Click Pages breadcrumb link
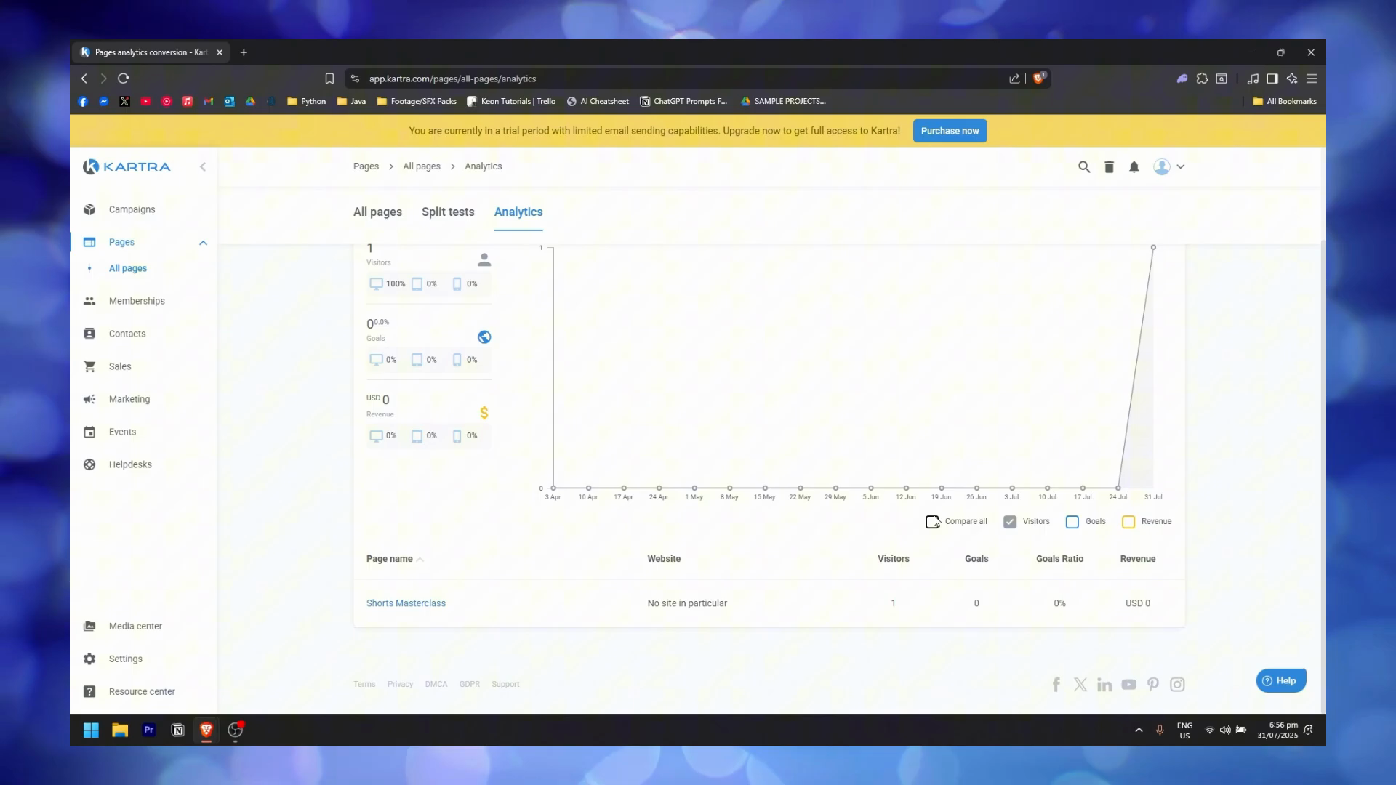The height and width of the screenshot is (785, 1396). (x=366, y=166)
